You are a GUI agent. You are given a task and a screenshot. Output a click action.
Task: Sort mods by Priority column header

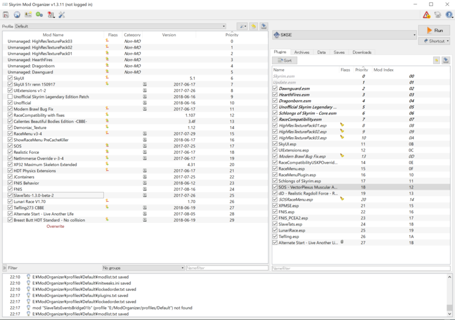coord(232,35)
